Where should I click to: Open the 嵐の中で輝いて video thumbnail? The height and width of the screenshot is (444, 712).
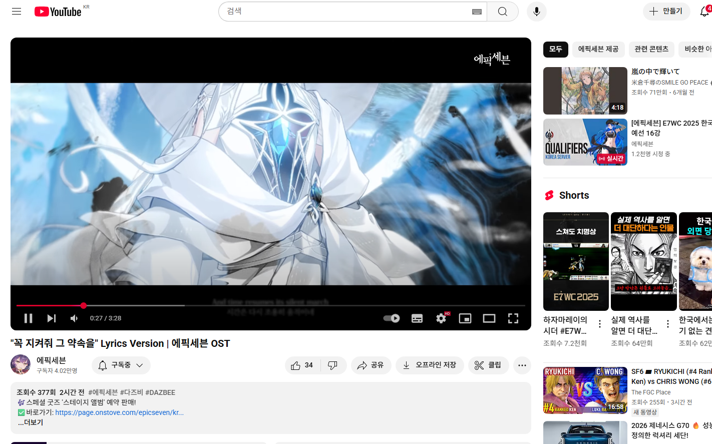coord(585,91)
